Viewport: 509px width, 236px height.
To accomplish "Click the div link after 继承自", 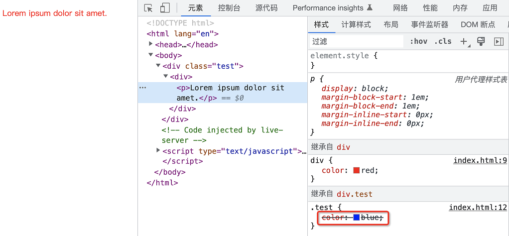I will [344, 147].
